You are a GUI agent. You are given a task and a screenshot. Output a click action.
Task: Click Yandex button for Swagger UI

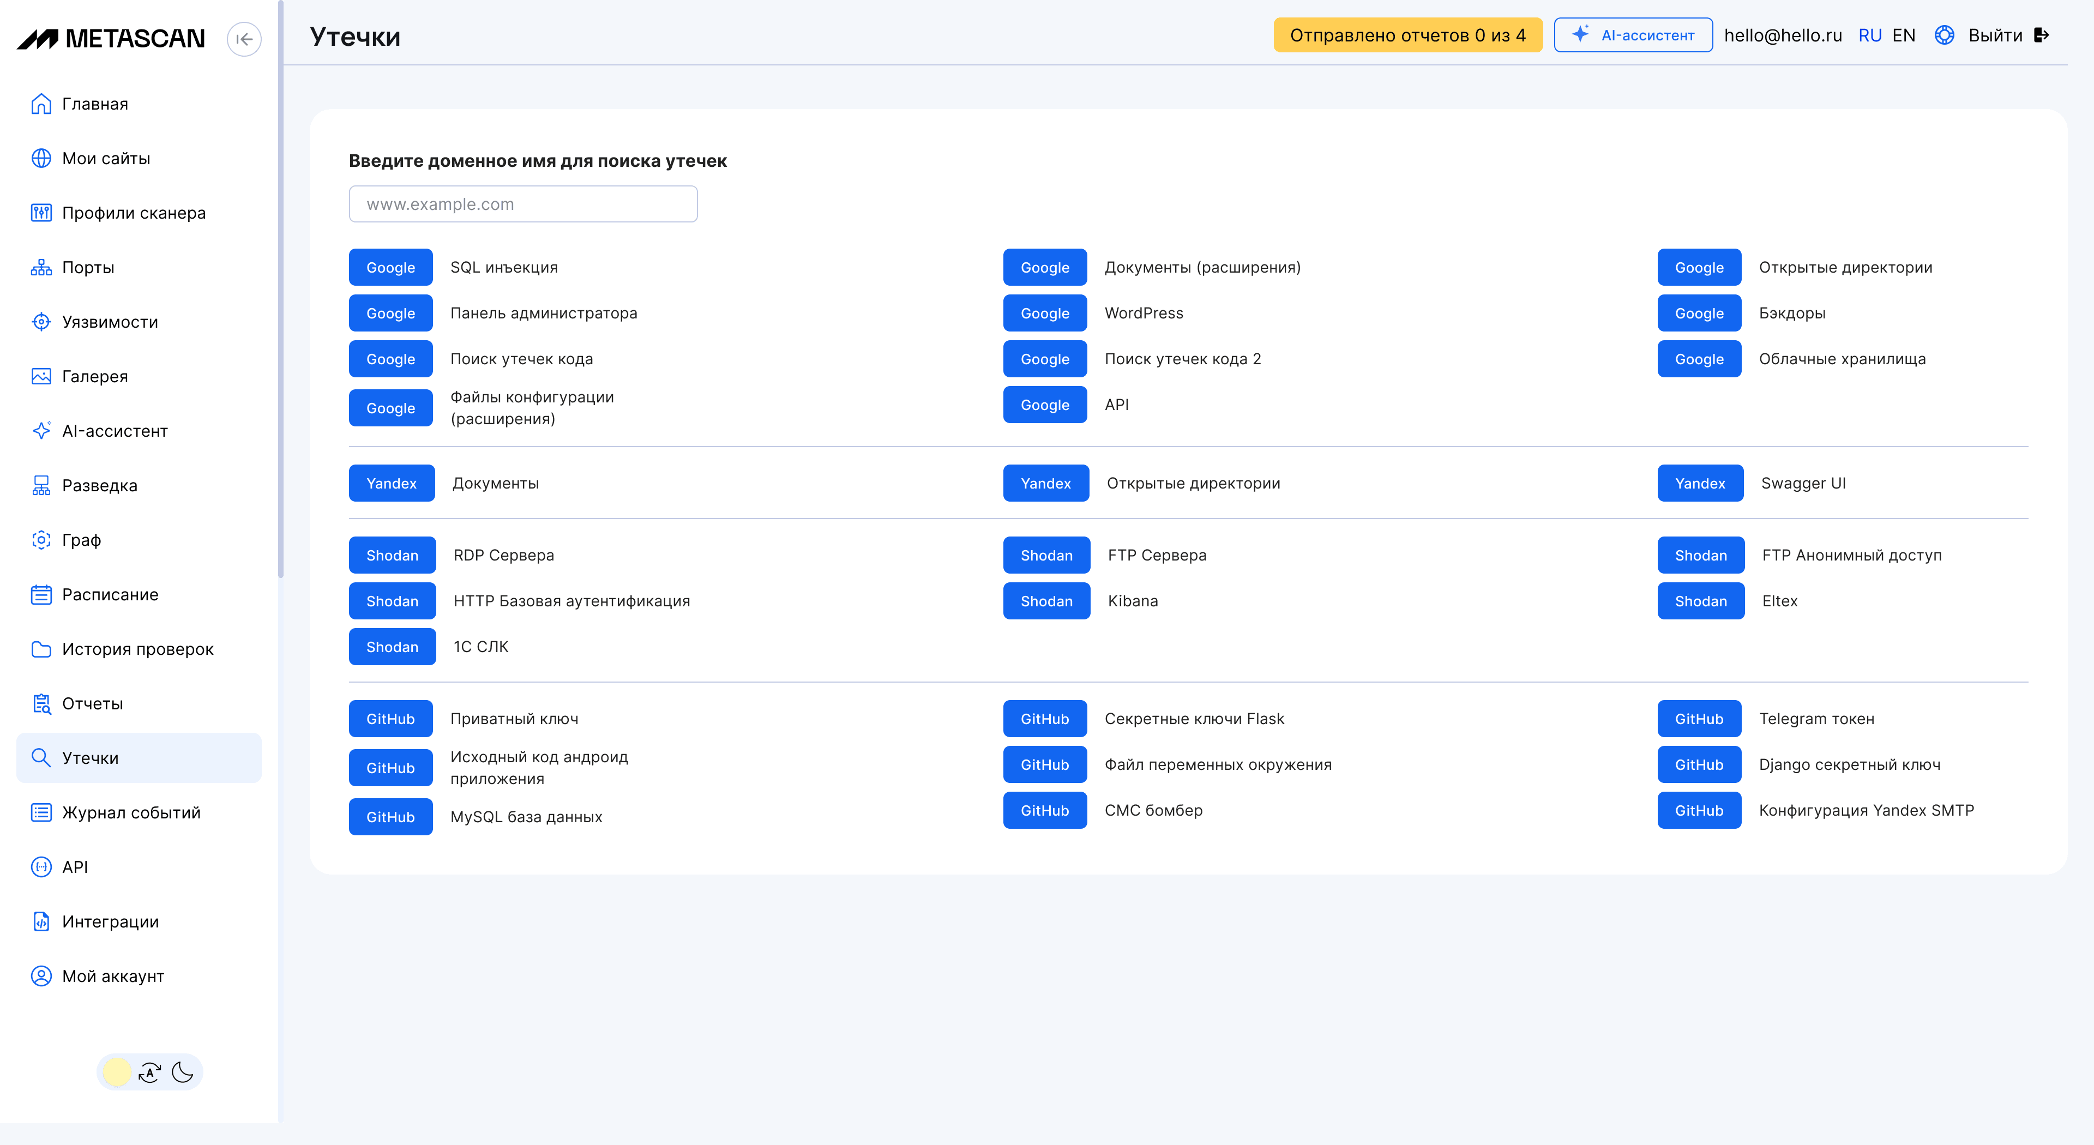(x=1701, y=483)
